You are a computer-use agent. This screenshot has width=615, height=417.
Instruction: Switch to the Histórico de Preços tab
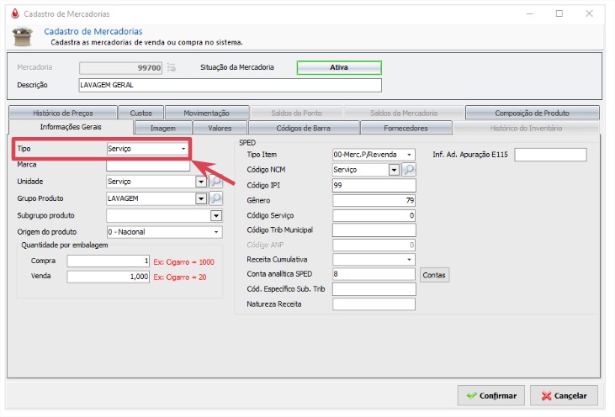[63, 113]
